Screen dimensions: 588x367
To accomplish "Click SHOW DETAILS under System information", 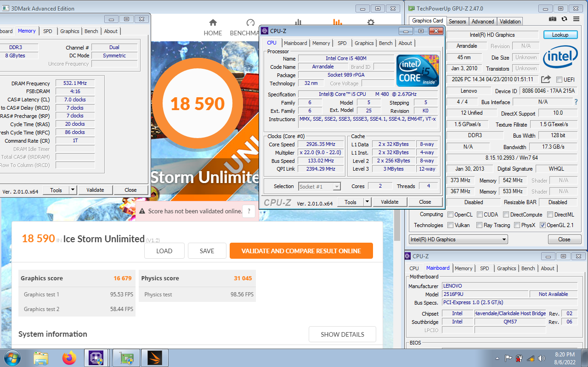I will click(342, 334).
